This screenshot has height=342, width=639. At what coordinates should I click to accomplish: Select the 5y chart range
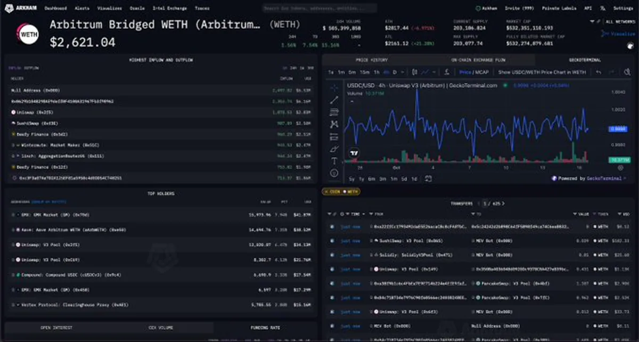pyautogui.click(x=352, y=179)
